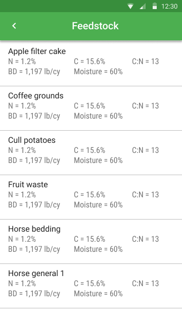Viewport: 182px width, 323px height.
Task: Select Horse general 1 feedstock
Action: coord(91,286)
